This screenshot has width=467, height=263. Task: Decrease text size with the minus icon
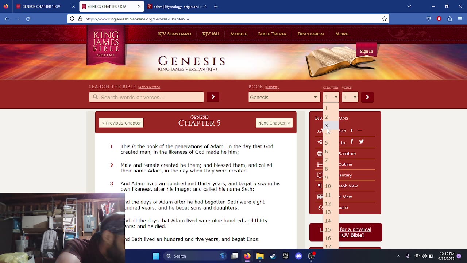360,130
